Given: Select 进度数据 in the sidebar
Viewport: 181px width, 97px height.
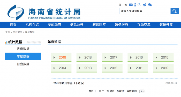Looking at the screenshot, I should (x=23, y=49).
